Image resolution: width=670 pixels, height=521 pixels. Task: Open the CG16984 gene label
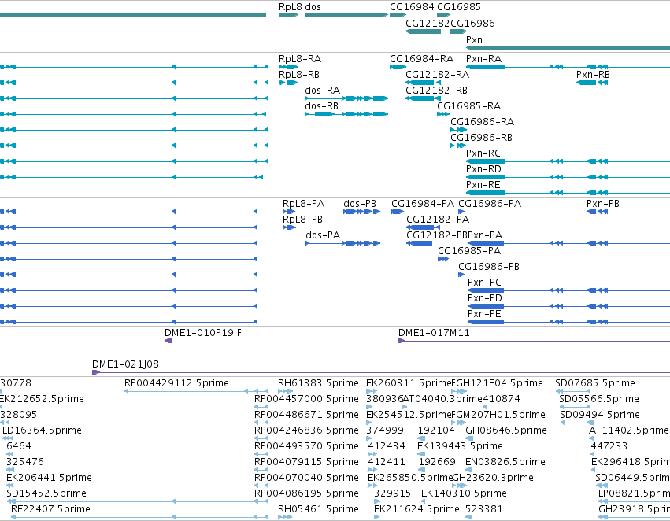click(x=412, y=7)
